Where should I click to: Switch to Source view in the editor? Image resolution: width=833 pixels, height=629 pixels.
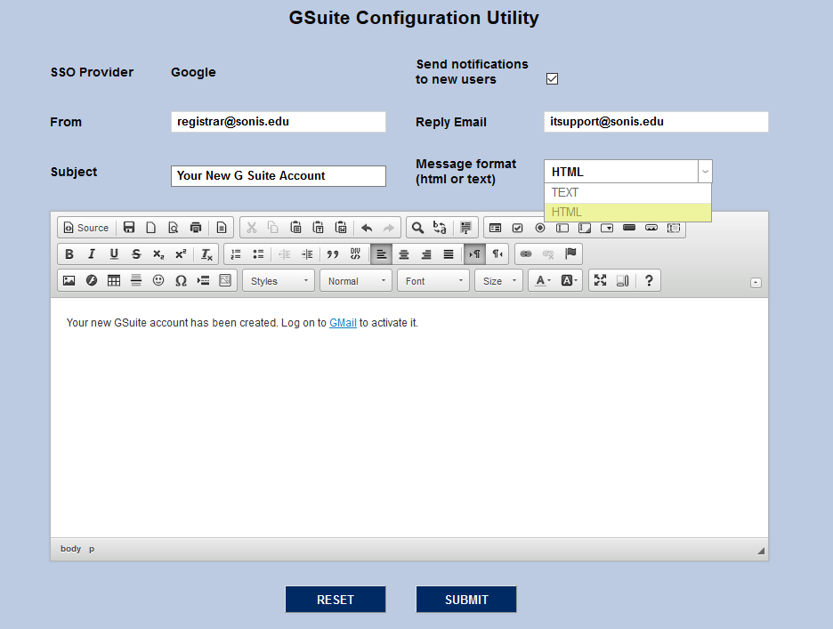85,227
